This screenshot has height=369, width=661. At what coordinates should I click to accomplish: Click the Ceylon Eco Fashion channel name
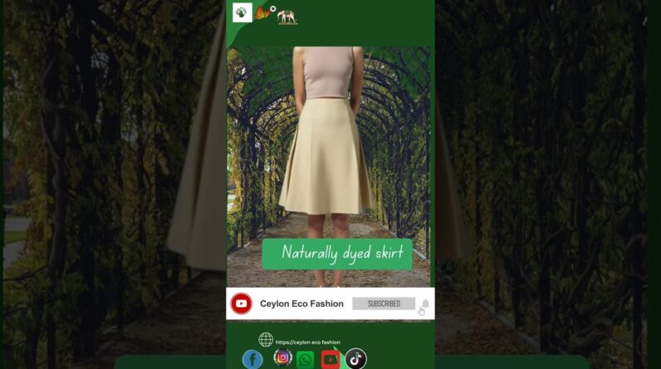point(301,303)
